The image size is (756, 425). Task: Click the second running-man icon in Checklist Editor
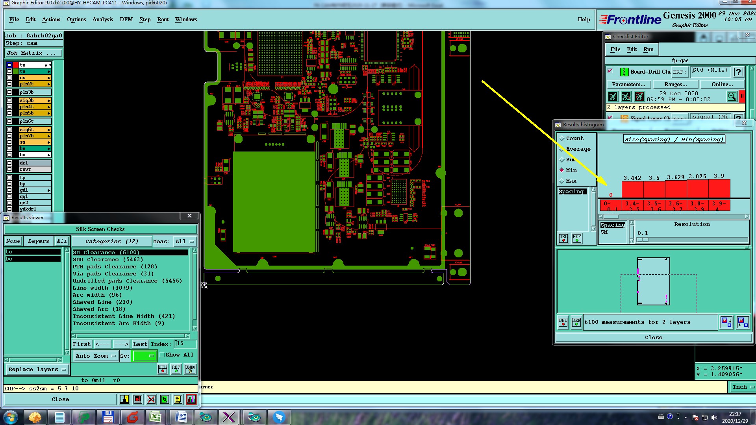[x=626, y=96]
